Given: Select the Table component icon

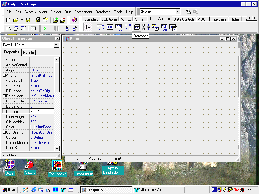Looking at the screenshot, I should point(110,27).
